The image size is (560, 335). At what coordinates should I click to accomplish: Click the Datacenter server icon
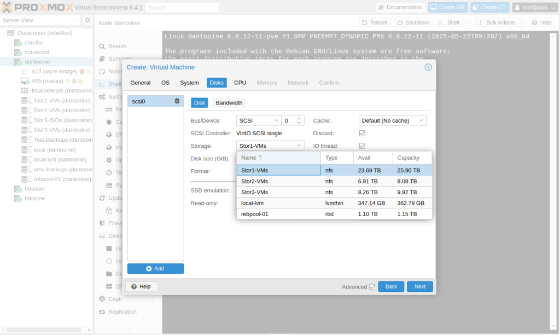(x=11, y=33)
